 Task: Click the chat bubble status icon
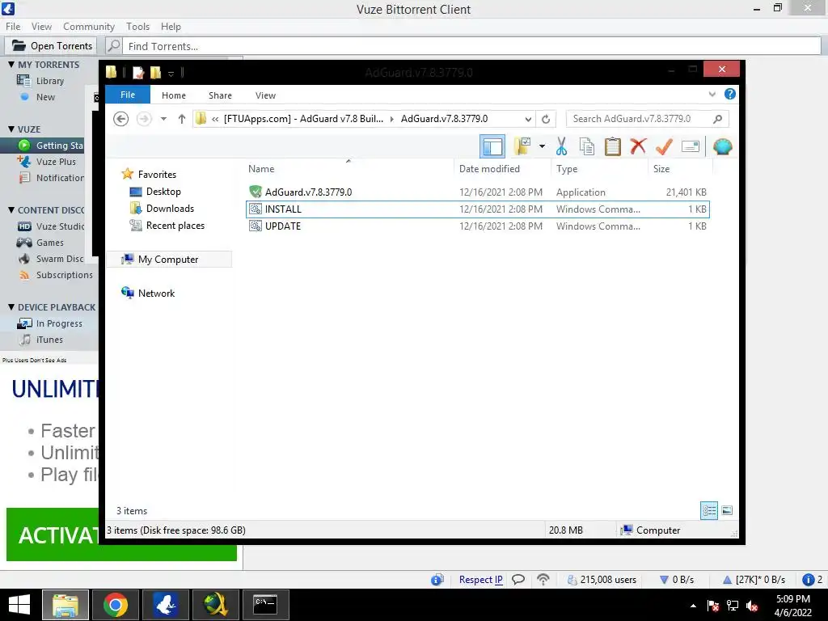click(x=518, y=579)
